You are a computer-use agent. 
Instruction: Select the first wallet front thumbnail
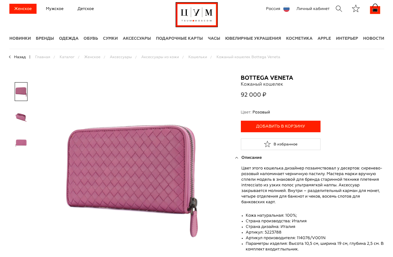(x=21, y=92)
